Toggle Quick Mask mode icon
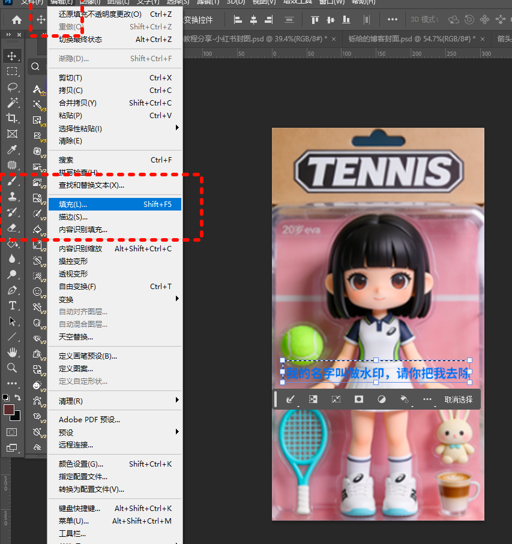 [x=12, y=432]
